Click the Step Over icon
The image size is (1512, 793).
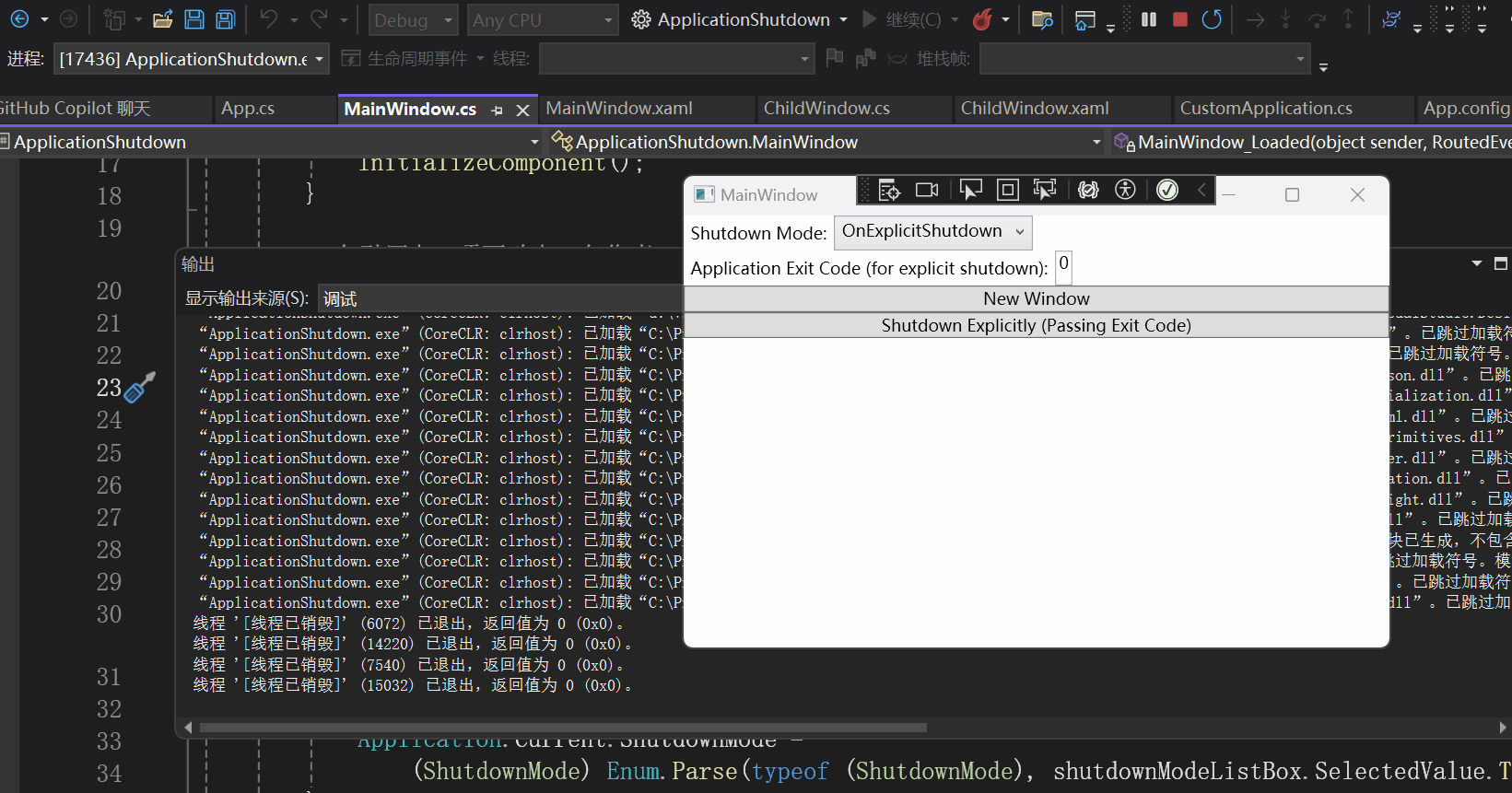click(1318, 19)
